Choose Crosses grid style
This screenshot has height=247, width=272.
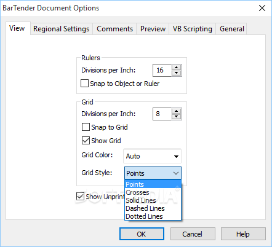pos(153,192)
